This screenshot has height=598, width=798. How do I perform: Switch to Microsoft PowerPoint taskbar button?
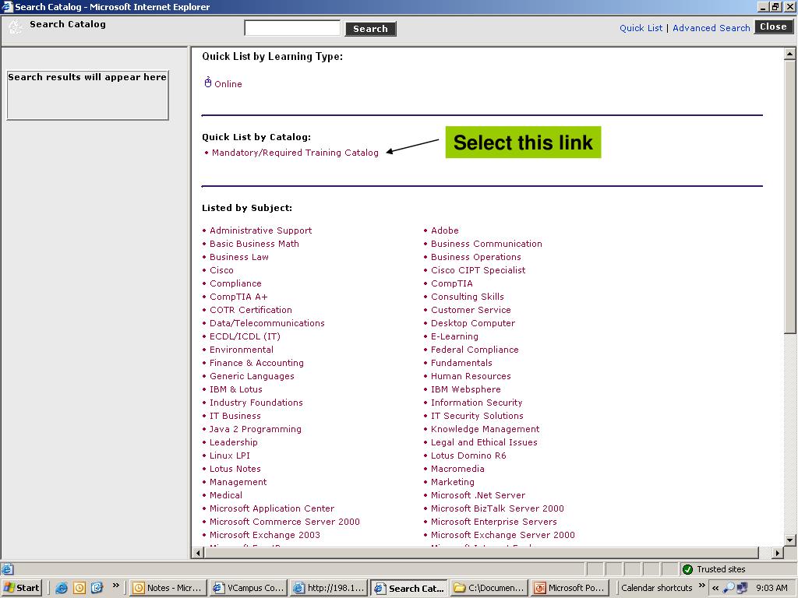pyautogui.click(x=570, y=588)
